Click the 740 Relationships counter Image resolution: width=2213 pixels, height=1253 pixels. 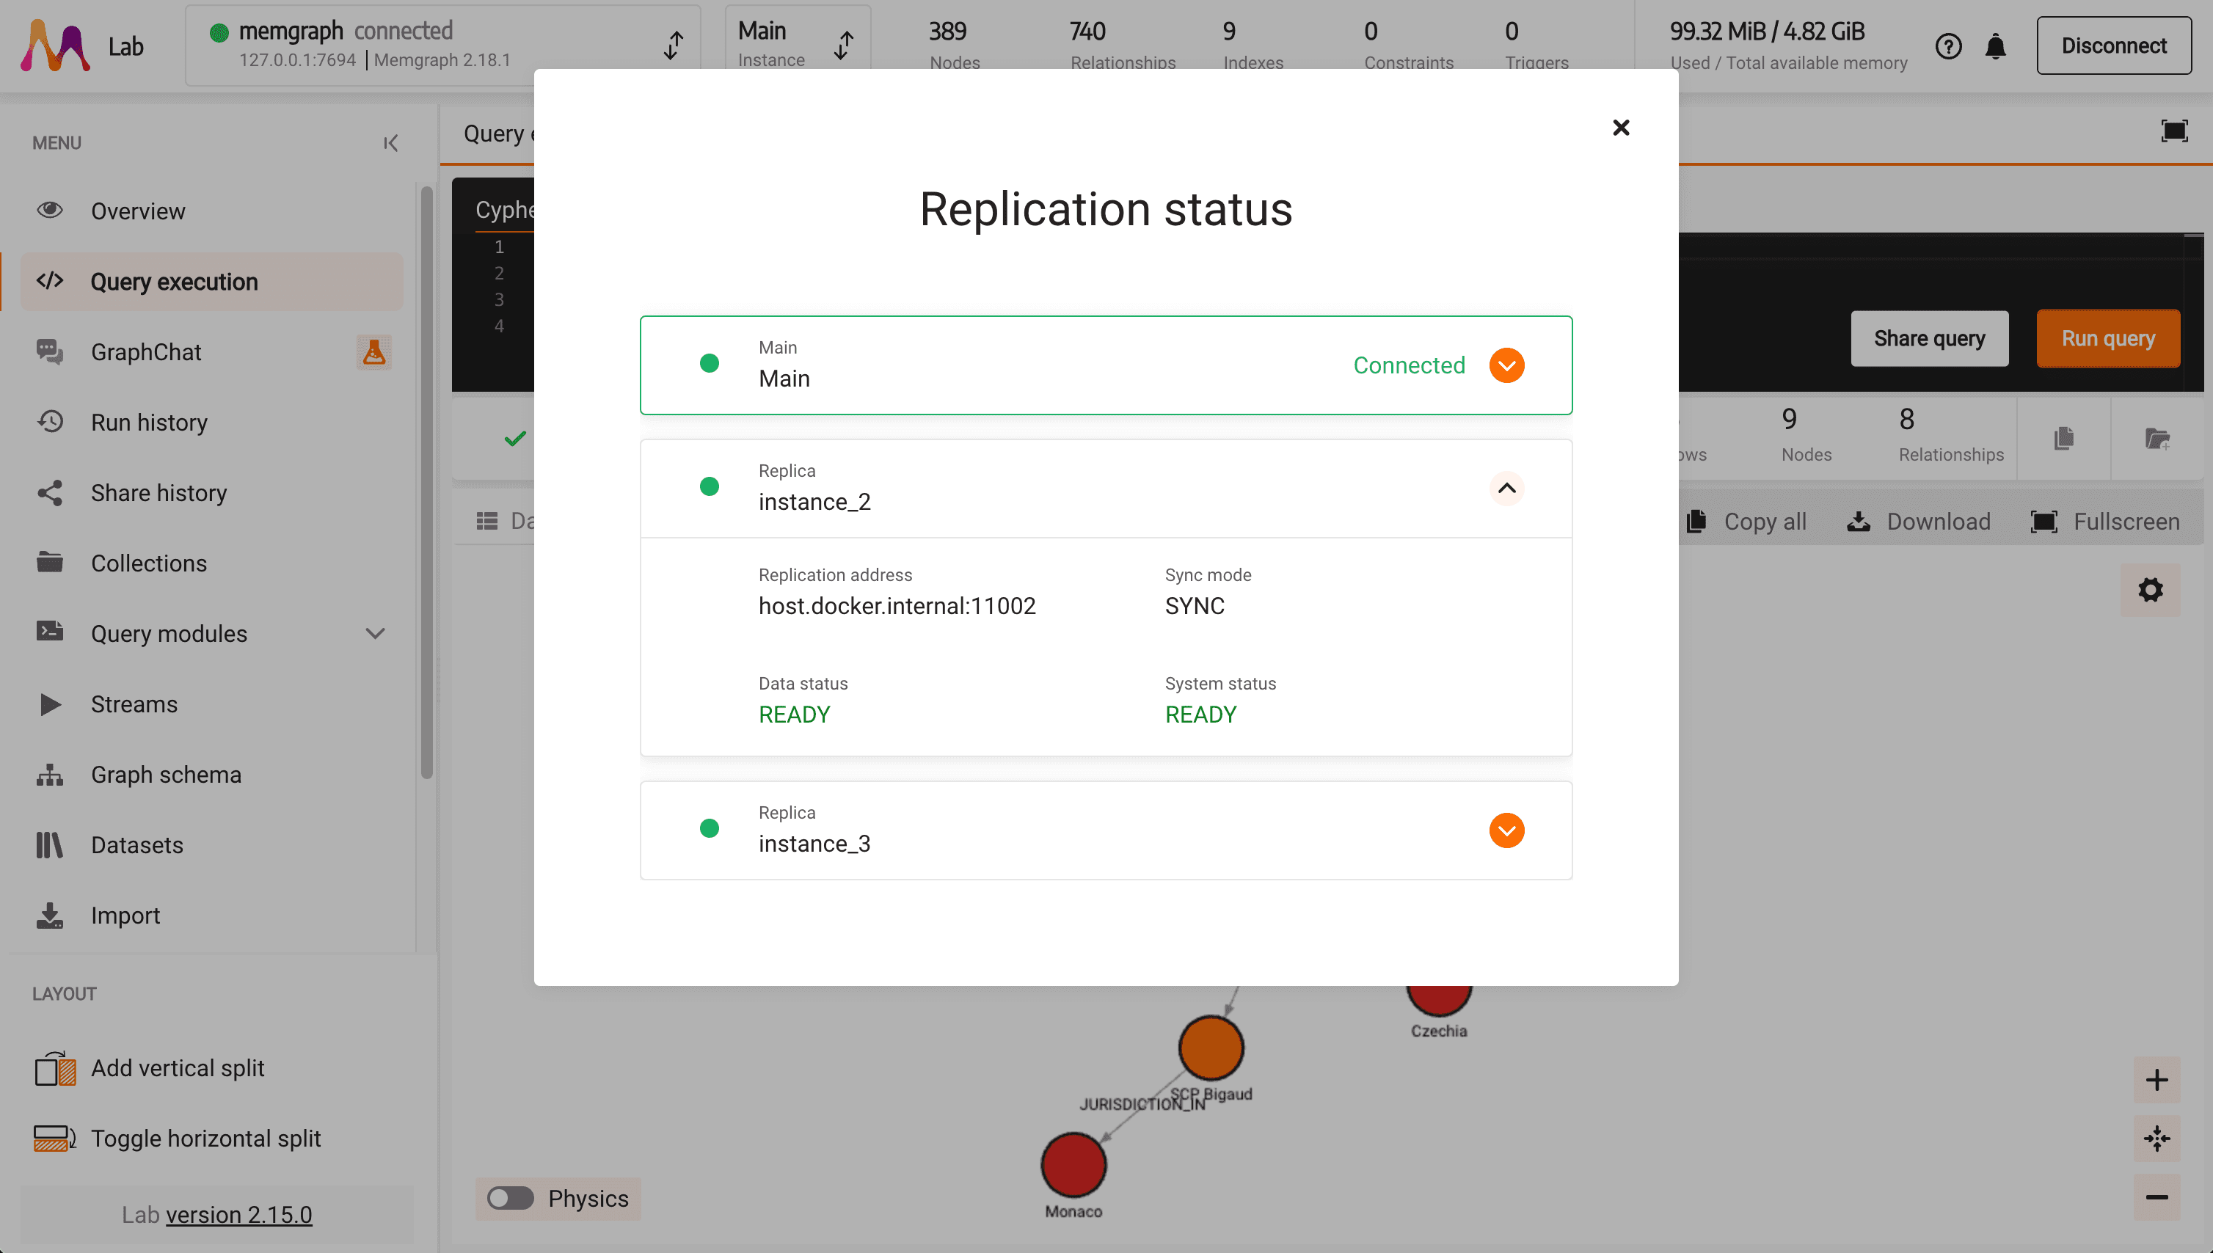coord(1122,45)
